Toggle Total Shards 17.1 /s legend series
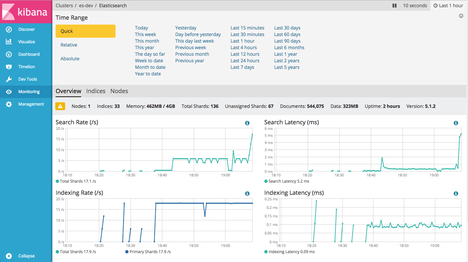 point(76,181)
